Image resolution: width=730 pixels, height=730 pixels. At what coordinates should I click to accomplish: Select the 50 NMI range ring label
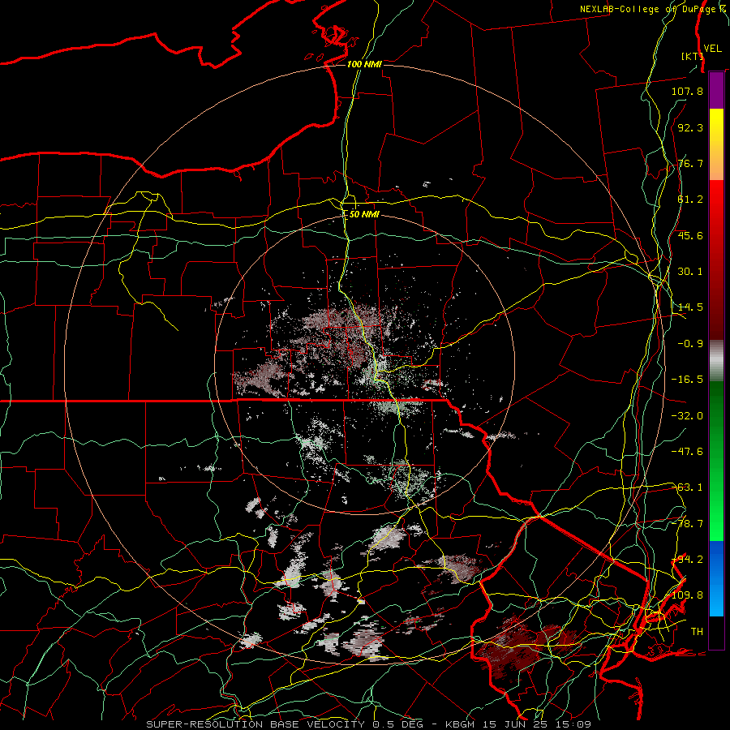tap(364, 214)
